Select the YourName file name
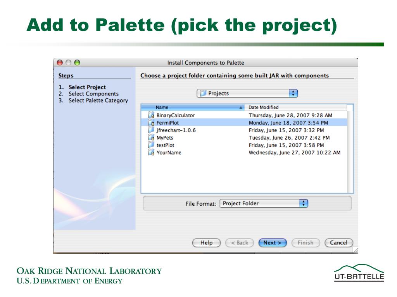The height and width of the screenshot is (297, 397). [169, 152]
